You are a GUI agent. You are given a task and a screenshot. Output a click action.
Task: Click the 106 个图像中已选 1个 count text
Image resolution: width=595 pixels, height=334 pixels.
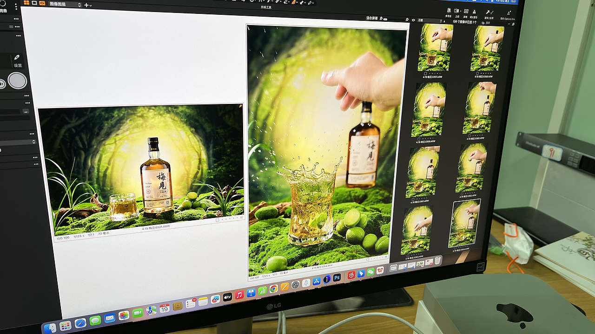click(x=465, y=22)
